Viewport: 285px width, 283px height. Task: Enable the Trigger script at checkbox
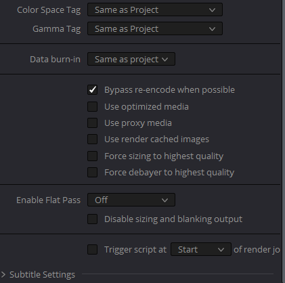(x=93, y=250)
